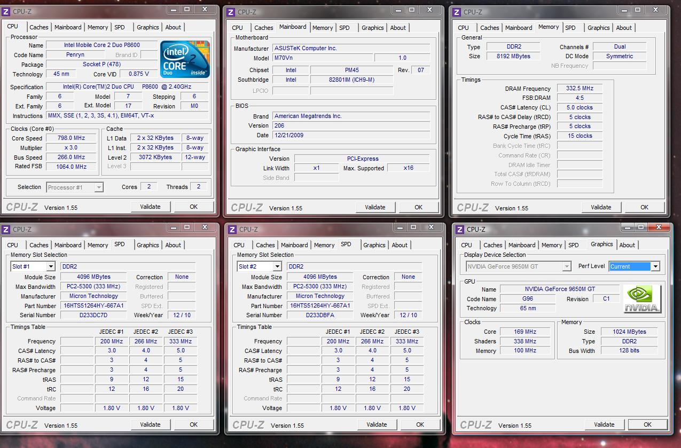Viewport: 681px width, 448px height.
Task: Click the CPU-Z title icon of the Graphics window
Action: pos(459,230)
